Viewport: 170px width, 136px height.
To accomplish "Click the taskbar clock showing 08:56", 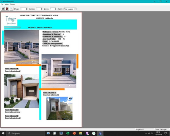I will pos(158,133).
